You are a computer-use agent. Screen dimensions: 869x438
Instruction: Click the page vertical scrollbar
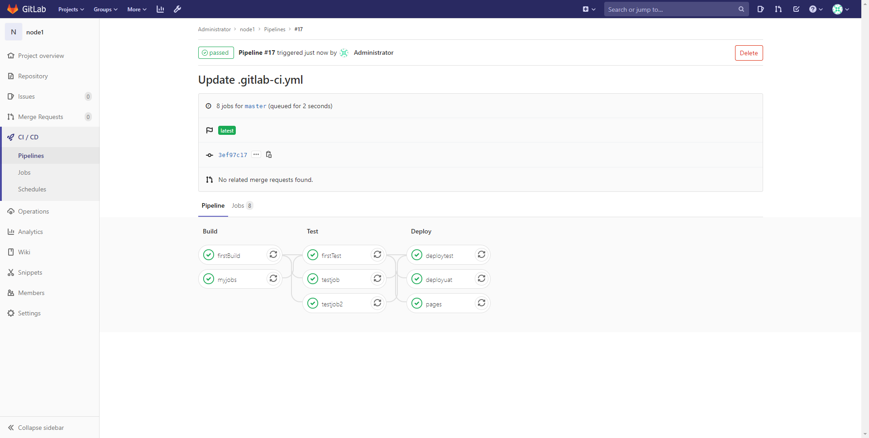pos(865,219)
